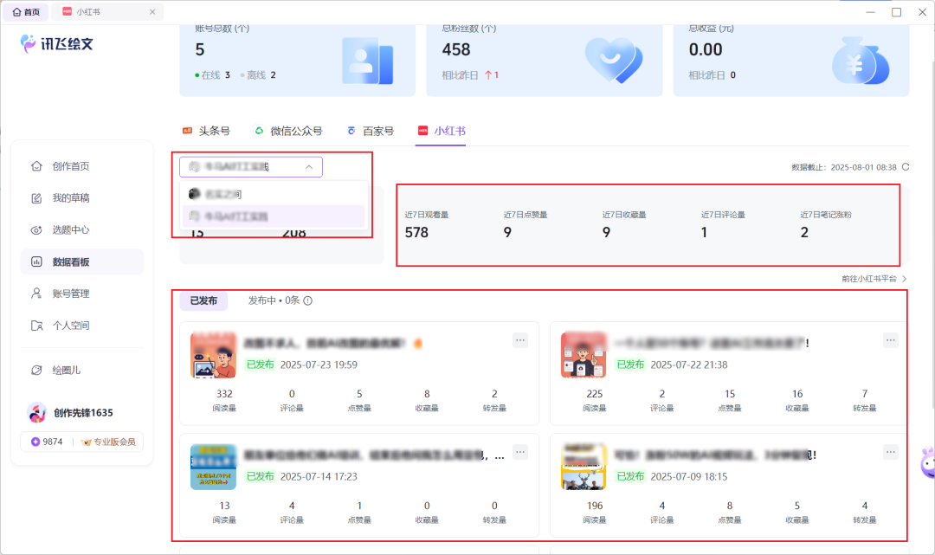Click the 总收益 money bag icon

coord(861,61)
